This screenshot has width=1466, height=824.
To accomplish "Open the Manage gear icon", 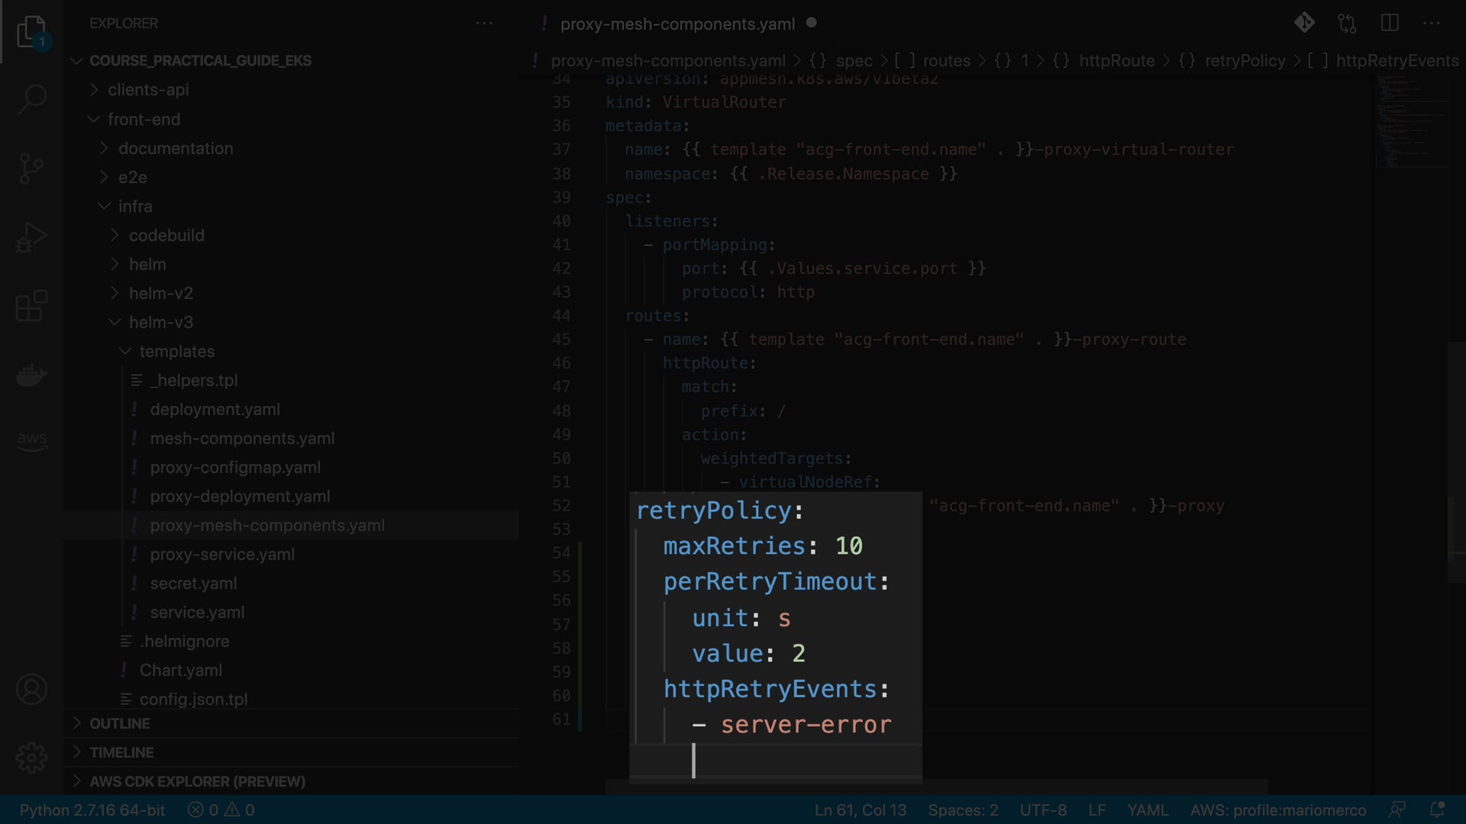I will coord(31,758).
